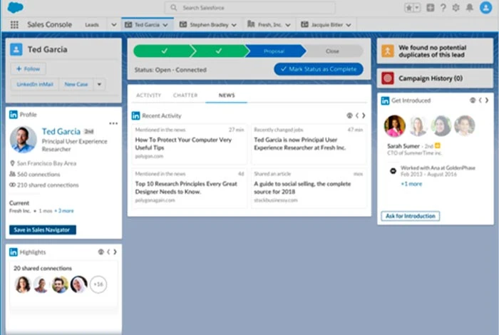
Task: Open 'A guide to social selling' article
Action: pyautogui.click(x=302, y=187)
